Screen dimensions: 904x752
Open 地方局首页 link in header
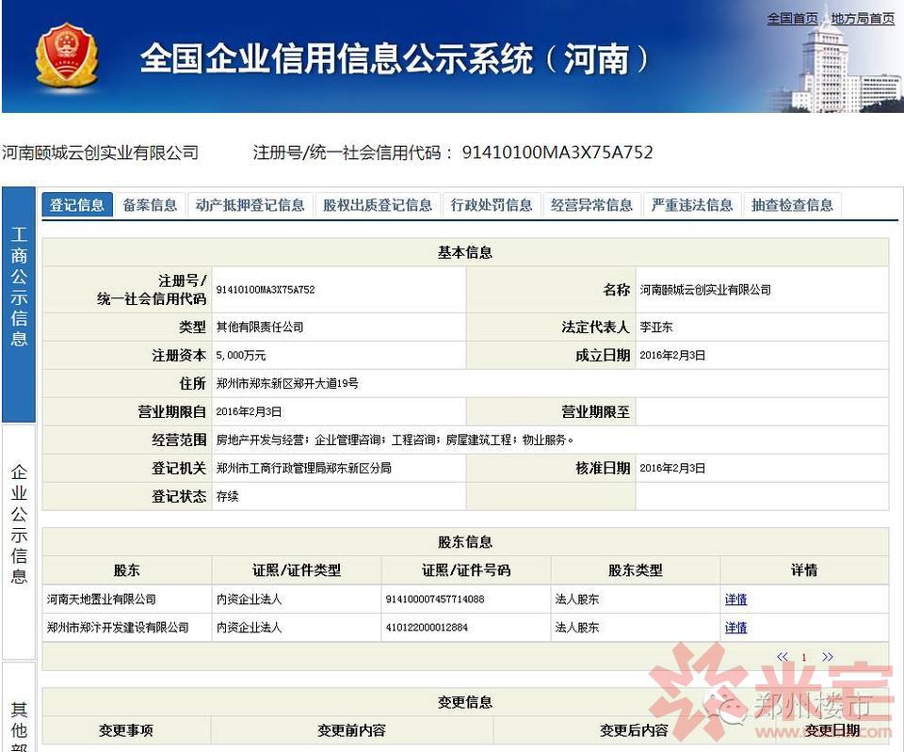(863, 19)
